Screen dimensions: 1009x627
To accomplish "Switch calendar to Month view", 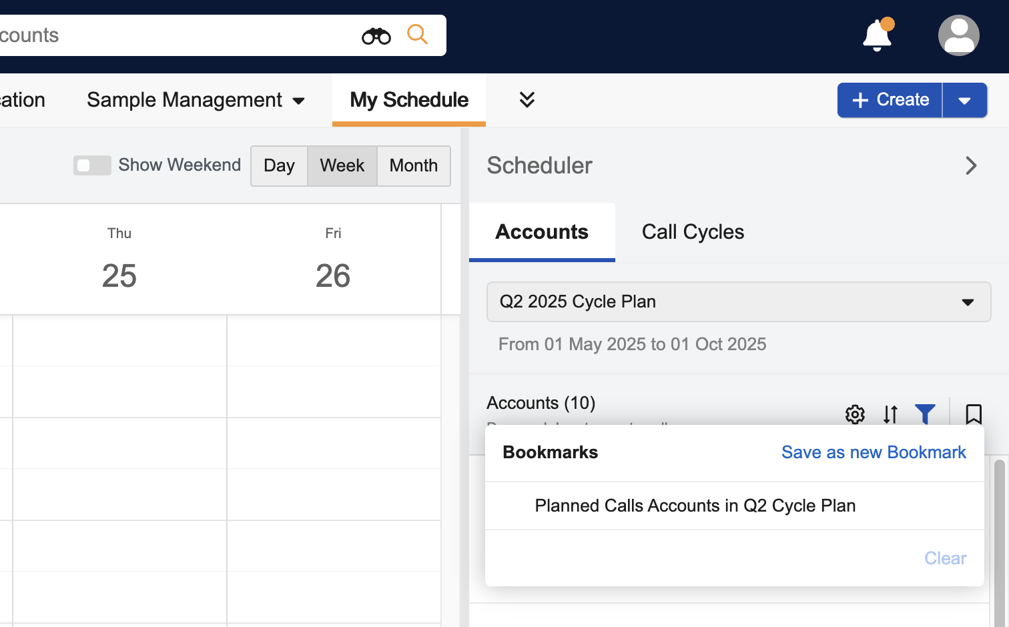I will pyautogui.click(x=414, y=165).
